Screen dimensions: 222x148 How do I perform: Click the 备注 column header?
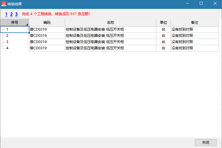[x=194, y=23]
